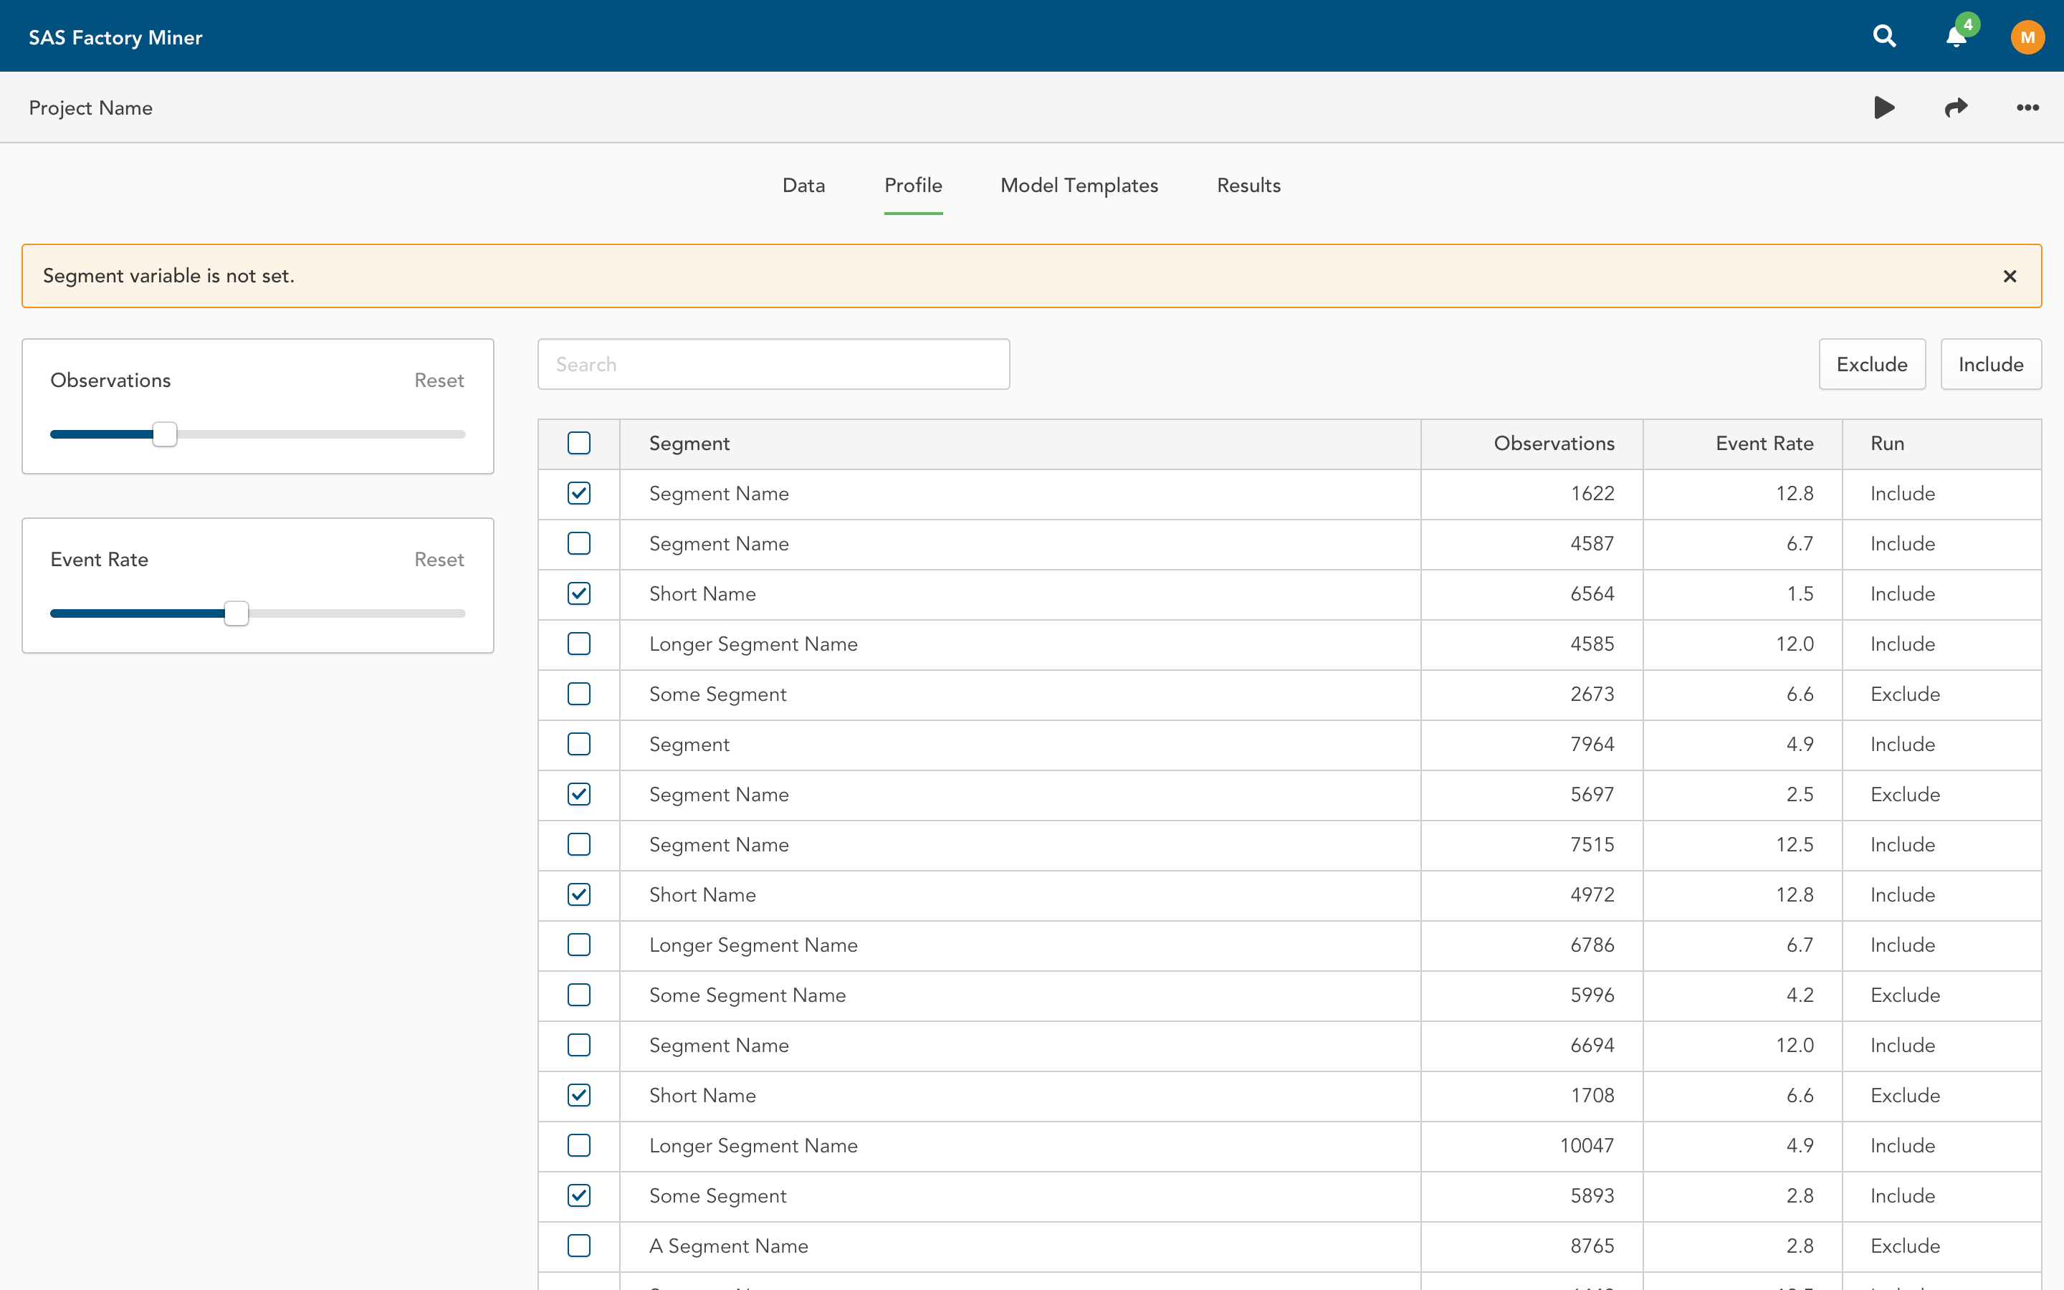Drag the Event Rate slider
The height and width of the screenshot is (1290, 2064).
pyautogui.click(x=236, y=613)
